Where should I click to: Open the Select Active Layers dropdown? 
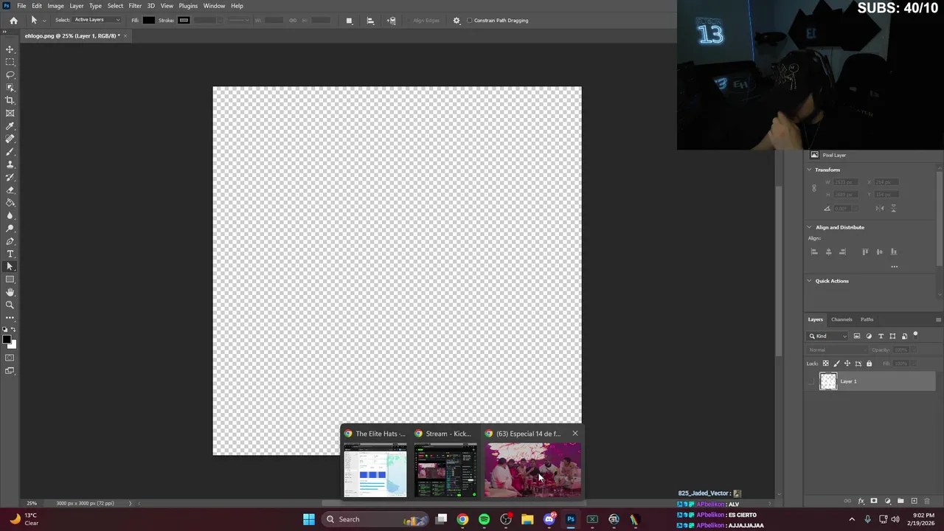pyautogui.click(x=97, y=20)
